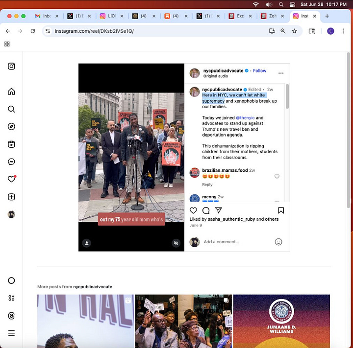Image resolution: width=353 pixels, height=348 pixels.
Task: Show tagged people icon on video
Action: pyautogui.click(x=87, y=243)
